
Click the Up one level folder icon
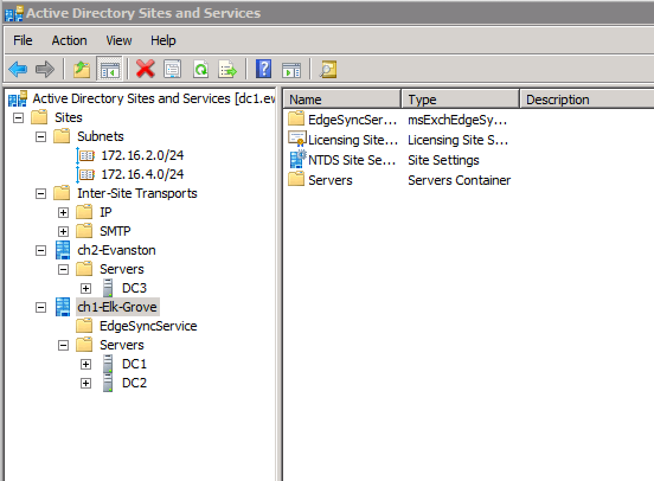pos(82,69)
